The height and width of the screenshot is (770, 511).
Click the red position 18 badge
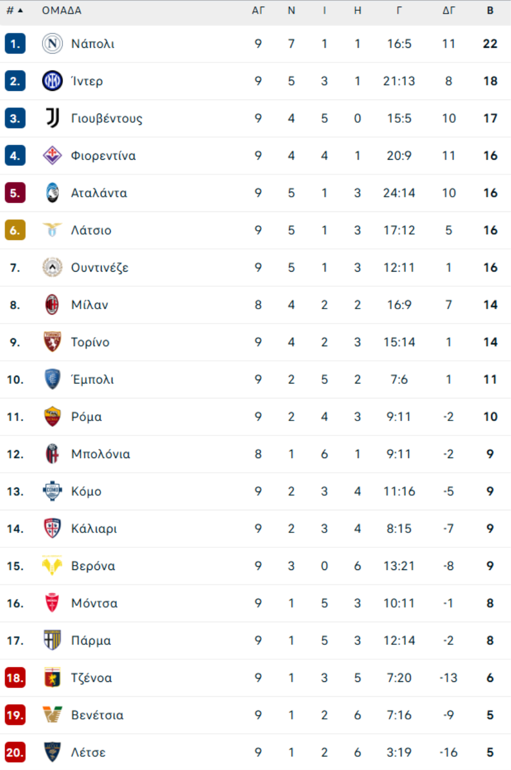pyautogui.click(x=15, y=678)
